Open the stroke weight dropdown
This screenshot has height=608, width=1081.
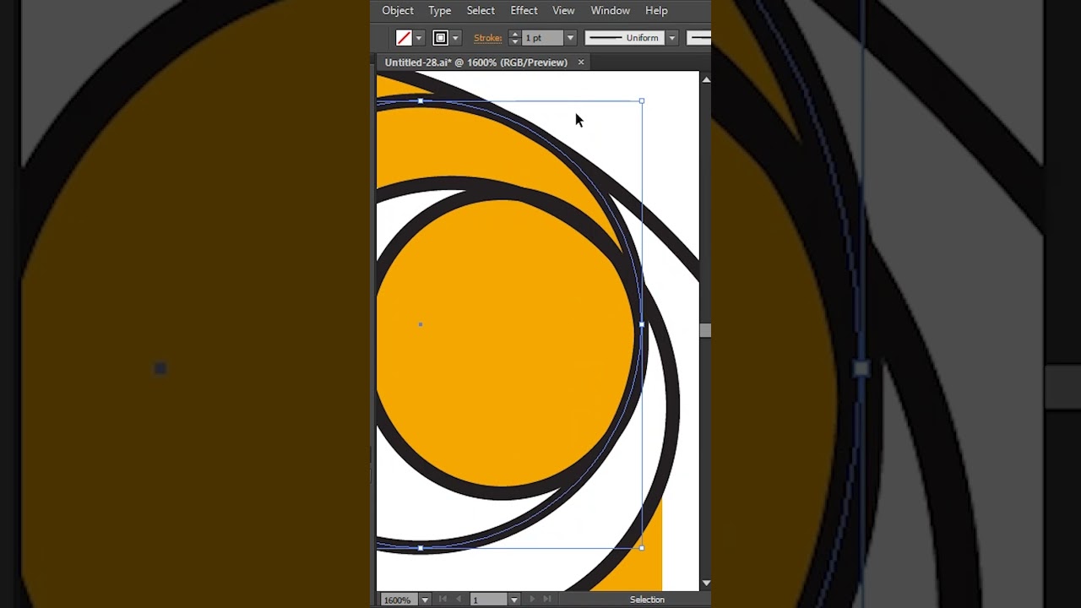(x=570, y=38)
